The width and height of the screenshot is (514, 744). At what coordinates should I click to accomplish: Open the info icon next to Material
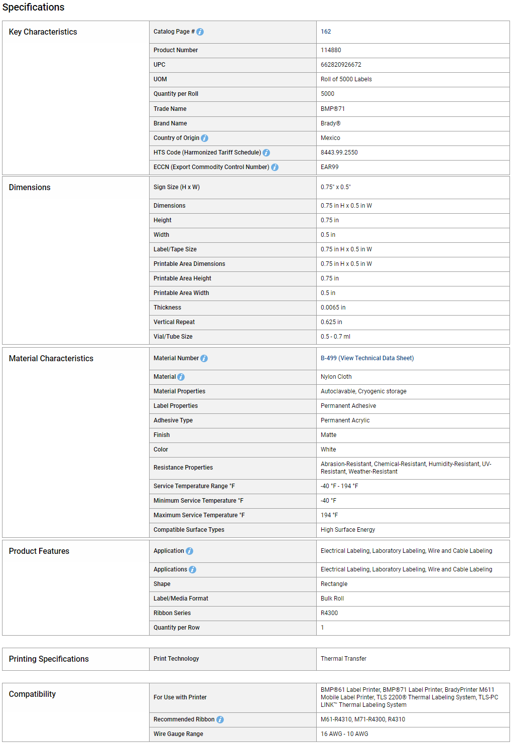point(181,377)
